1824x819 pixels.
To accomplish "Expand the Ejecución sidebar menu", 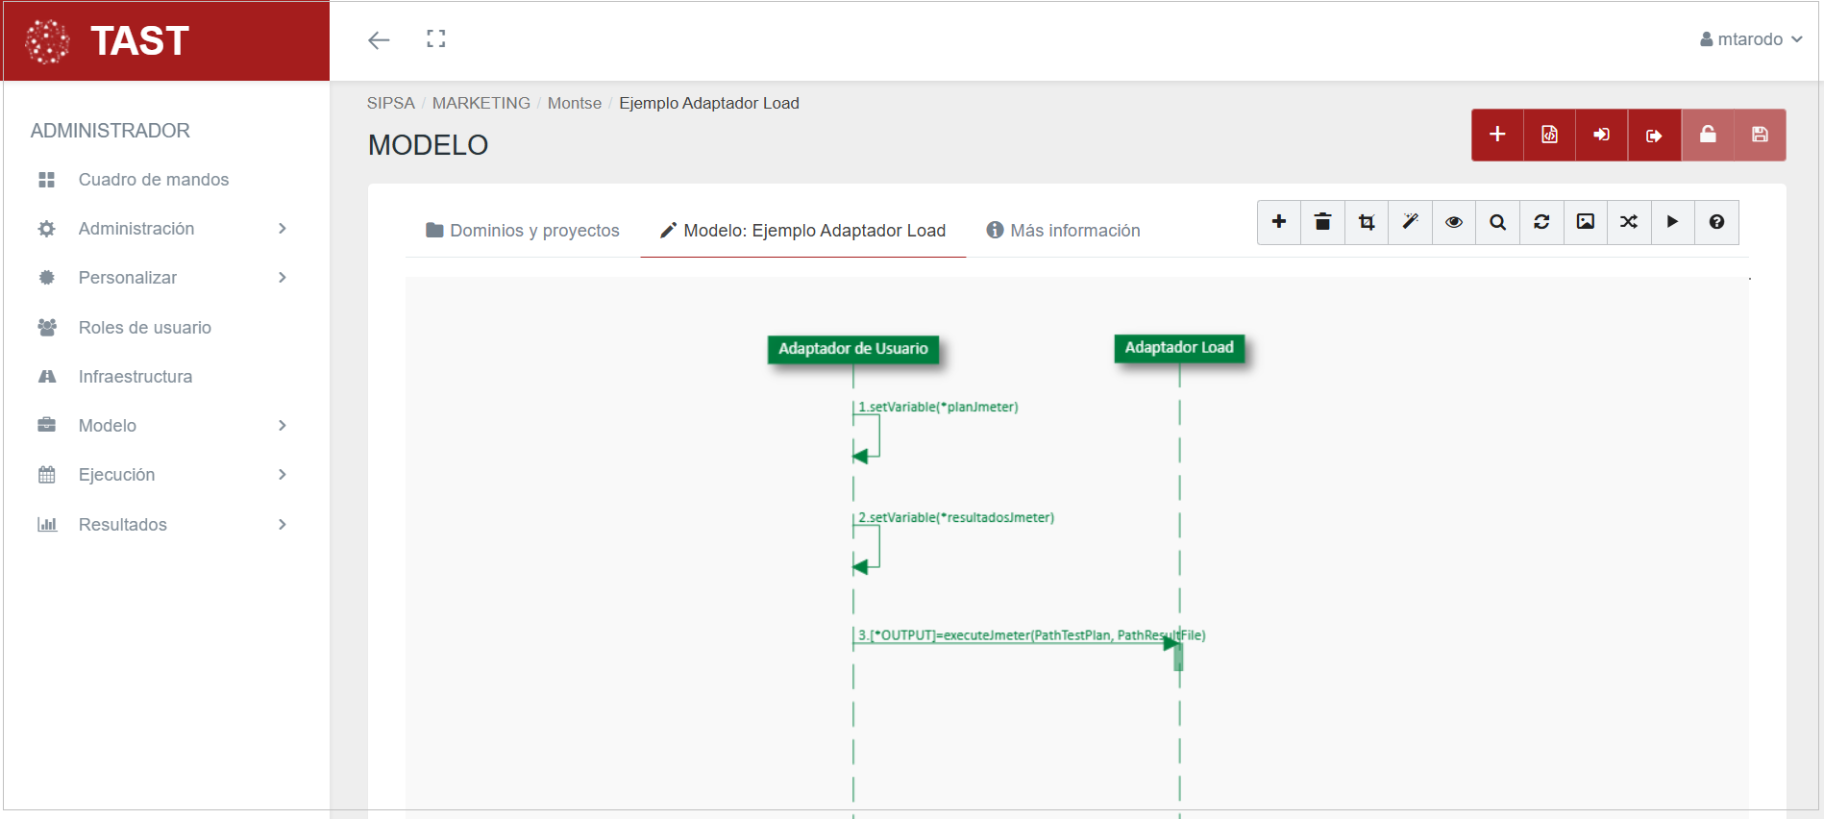I will pos(163,475).
